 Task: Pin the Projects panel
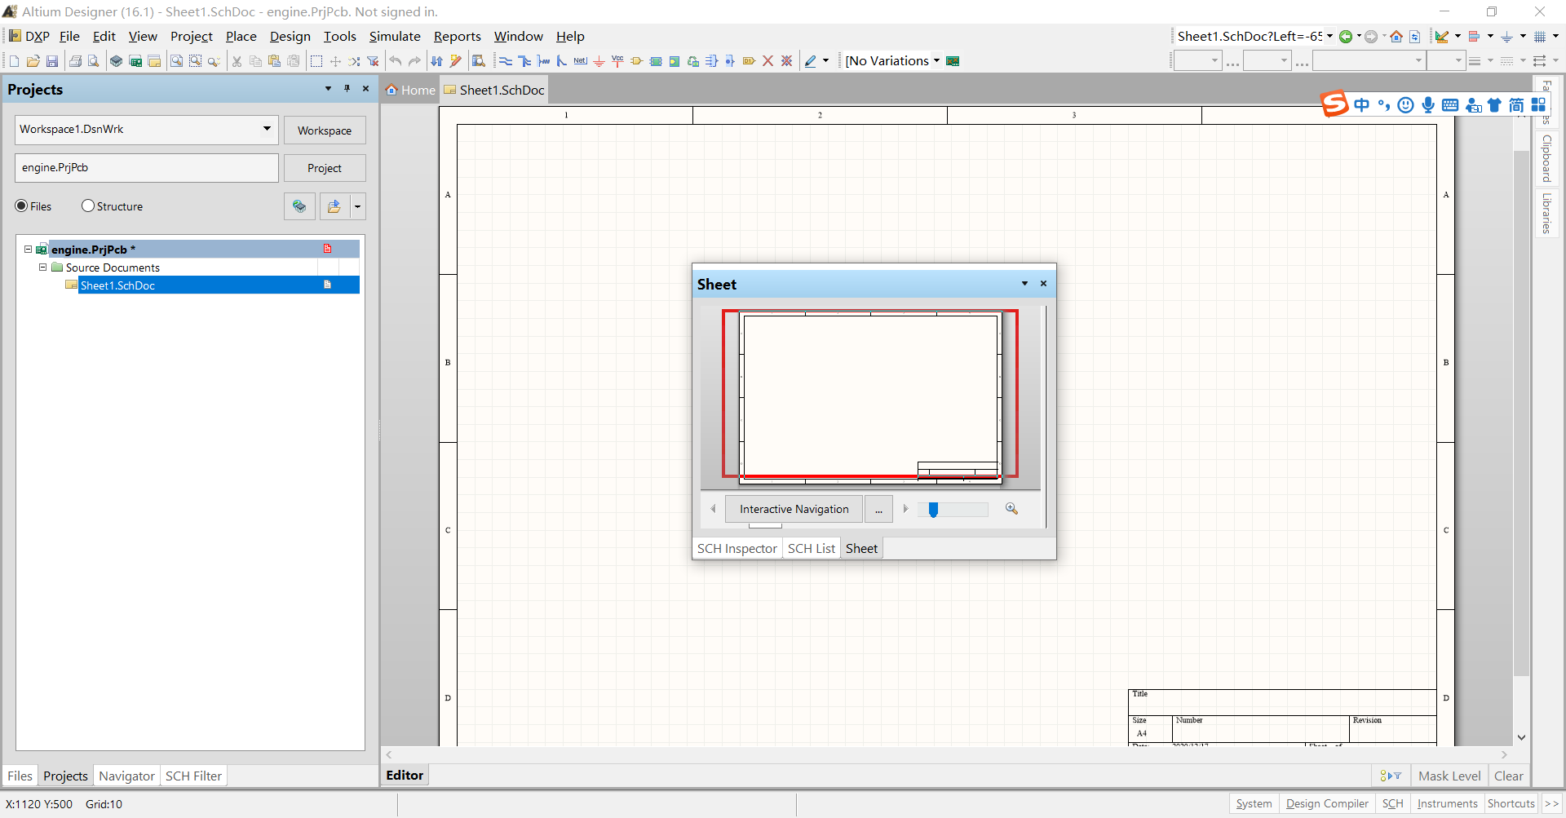coord(347,89)
